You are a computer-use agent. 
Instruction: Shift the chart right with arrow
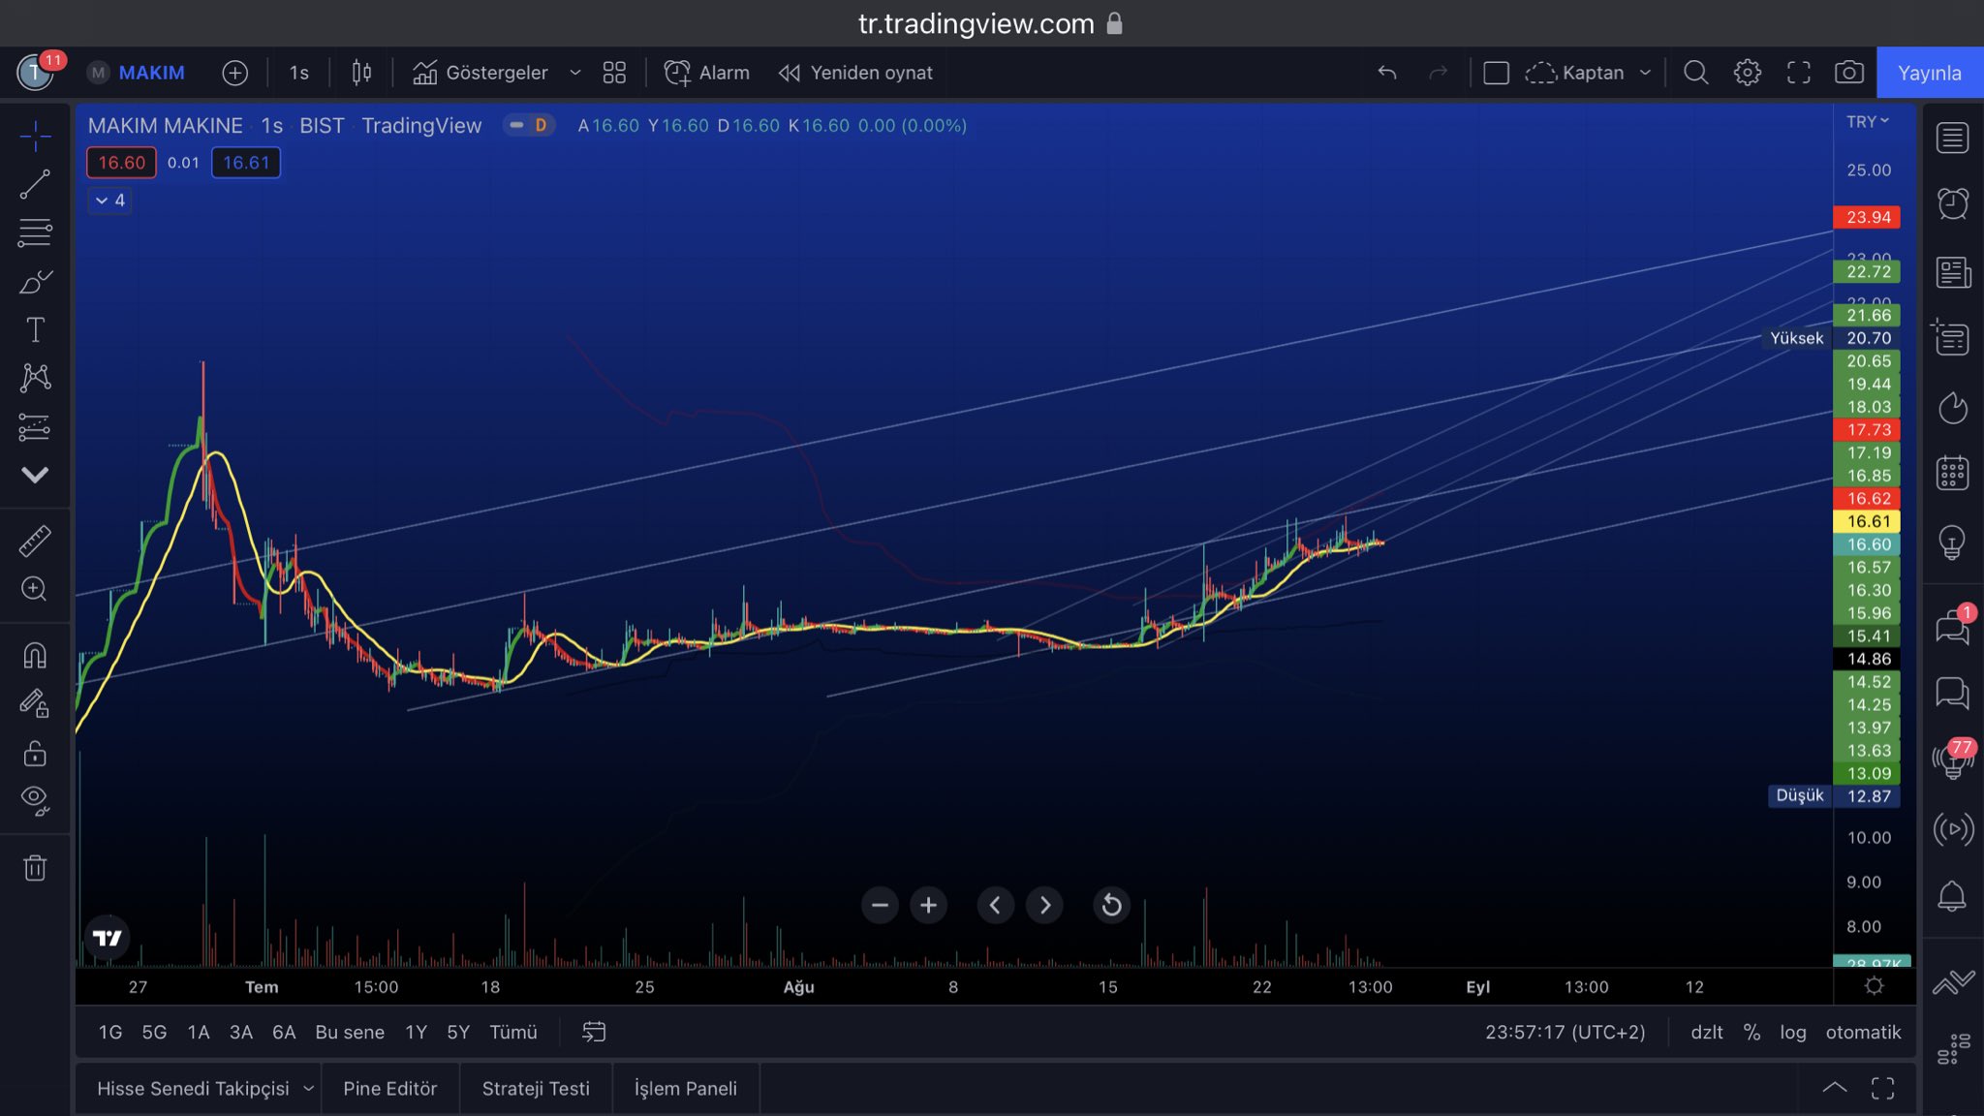1044,905
